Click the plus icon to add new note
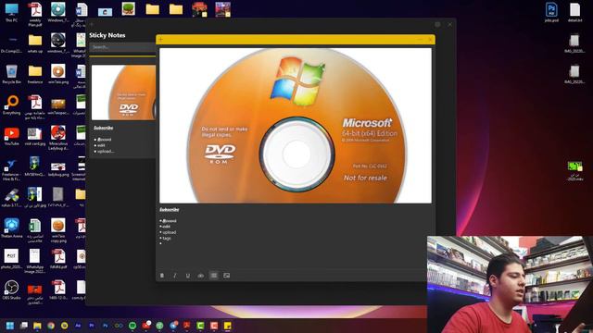This screenshot has width=593, height=333. click(160, 39)
